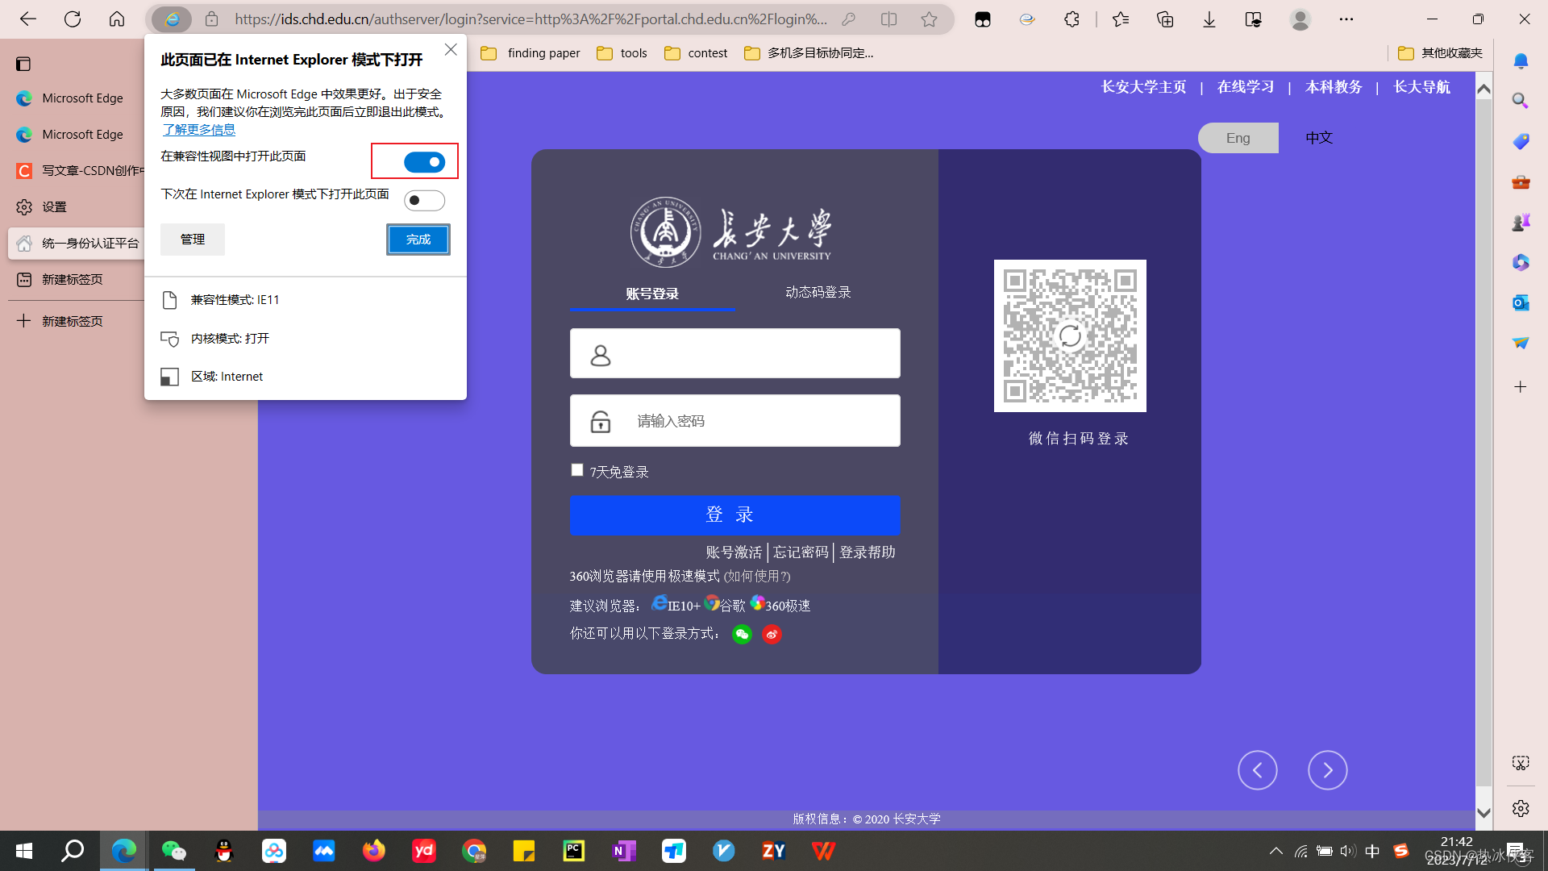
Task: Refresh the login QR code
Action: pyautogui.click(x=1070, y=335)
